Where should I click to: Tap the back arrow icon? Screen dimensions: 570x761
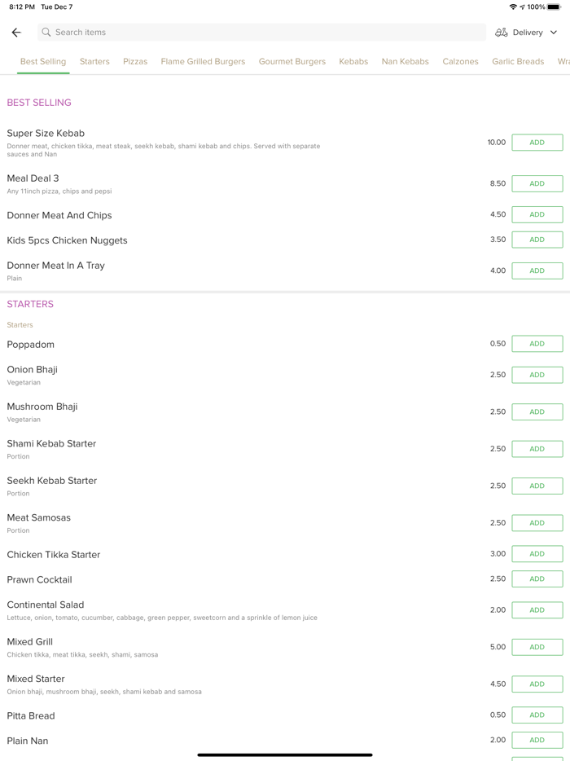[x=16, y=33]
